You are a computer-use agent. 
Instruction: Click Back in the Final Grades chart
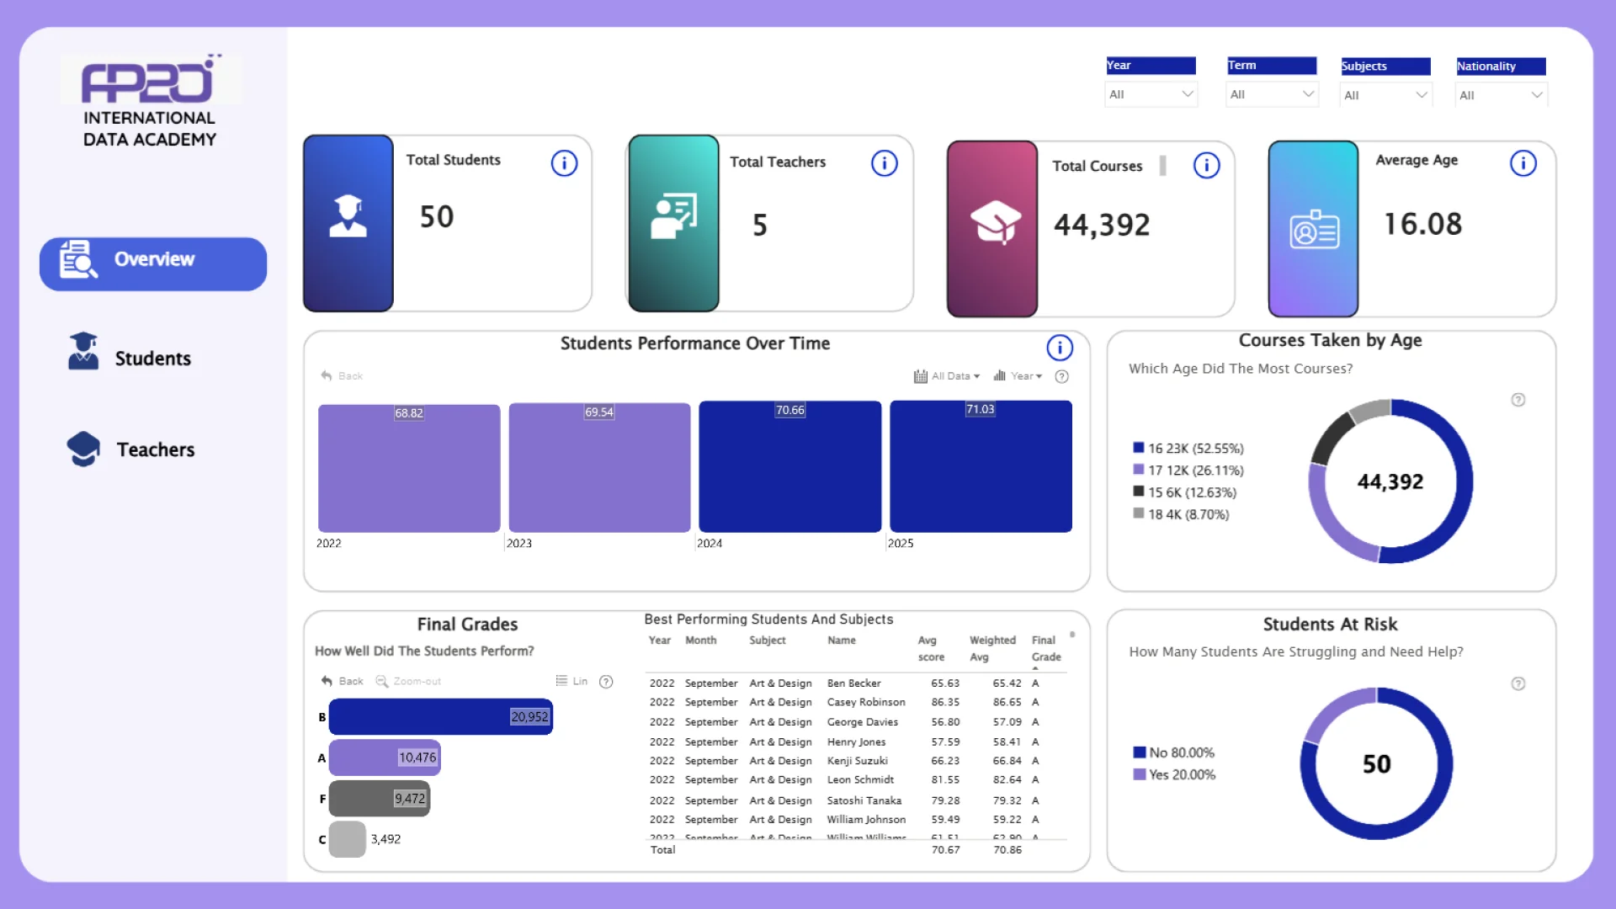click(x=343, y=681)
